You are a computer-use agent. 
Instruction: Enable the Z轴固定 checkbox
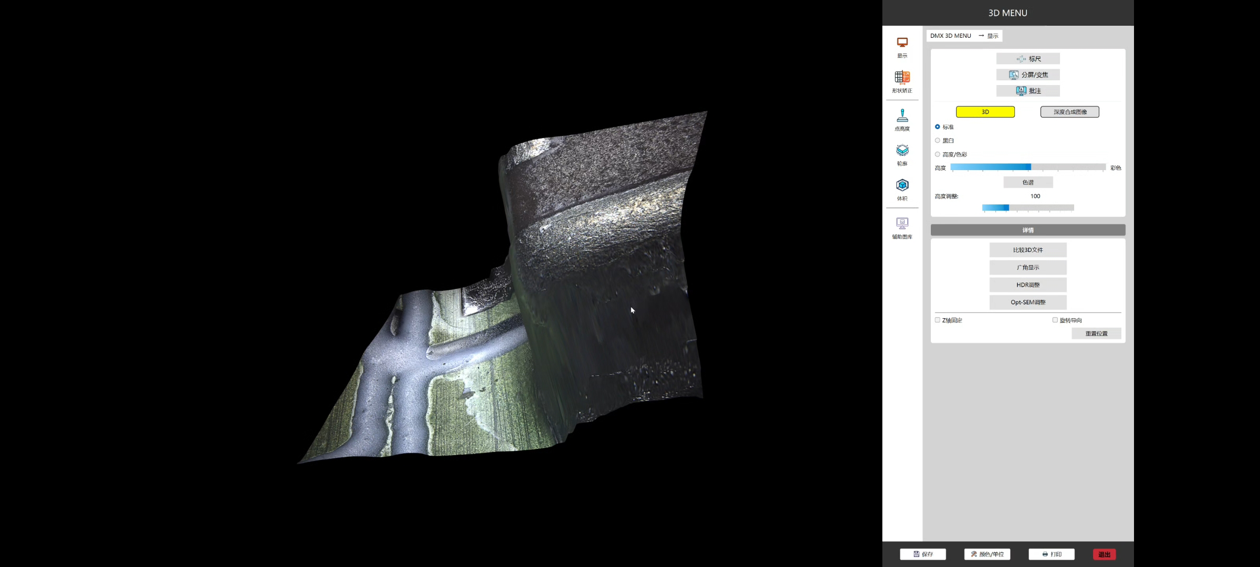coord(938,320)
